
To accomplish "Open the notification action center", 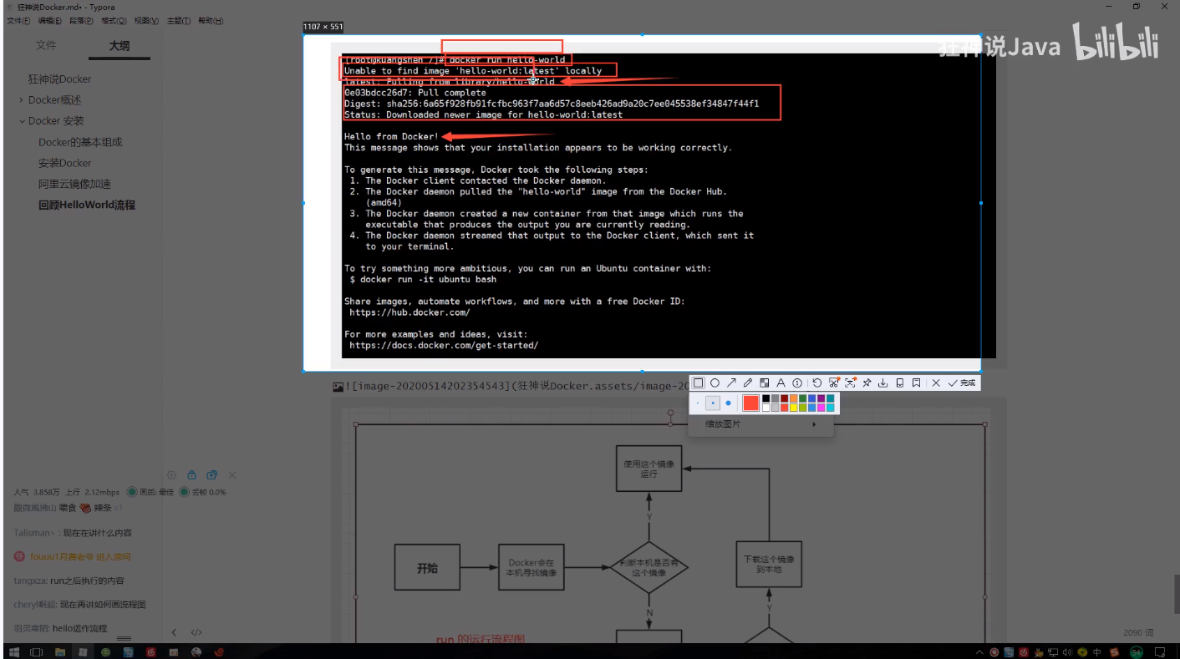I will click(1159, 652).
